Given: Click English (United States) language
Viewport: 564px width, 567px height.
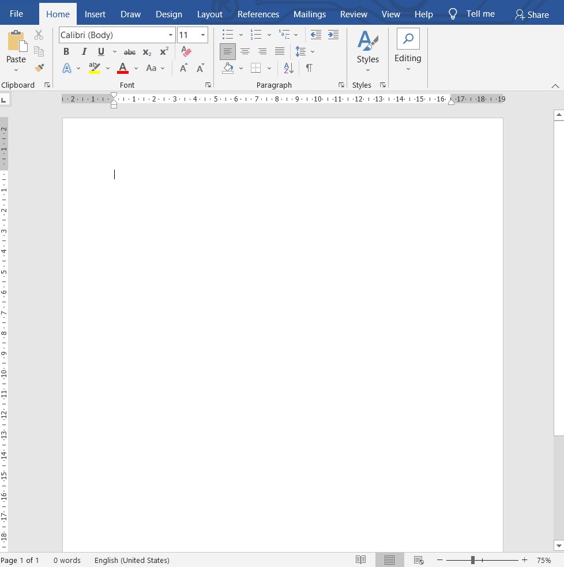Looking at the screenshot, I should pos(132,560).
